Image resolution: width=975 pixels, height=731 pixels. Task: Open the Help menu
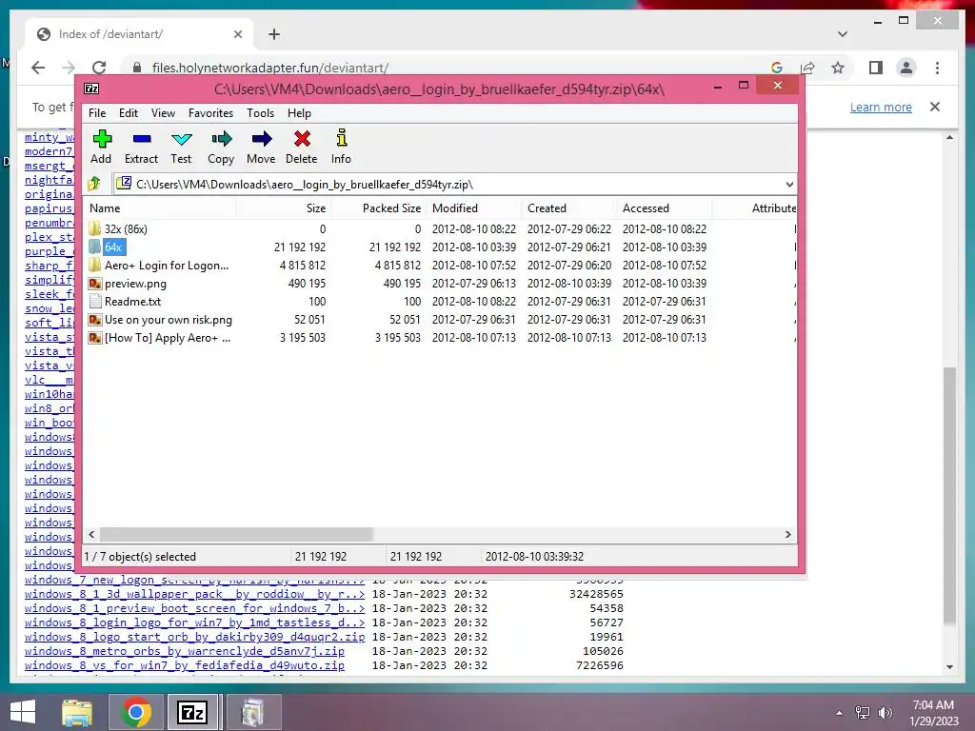[299, 113]
